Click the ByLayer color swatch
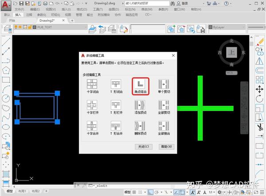266x196 pixels. [211, 27]
